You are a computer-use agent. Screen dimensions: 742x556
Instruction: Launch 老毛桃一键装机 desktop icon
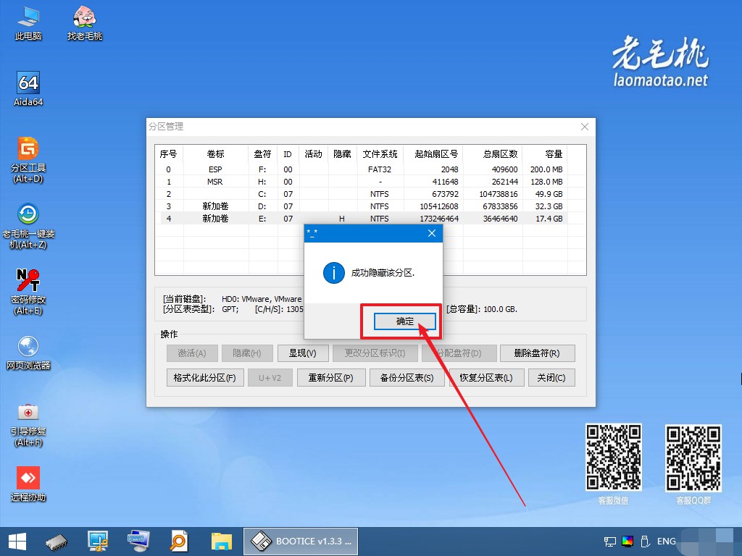coord(28,226)
